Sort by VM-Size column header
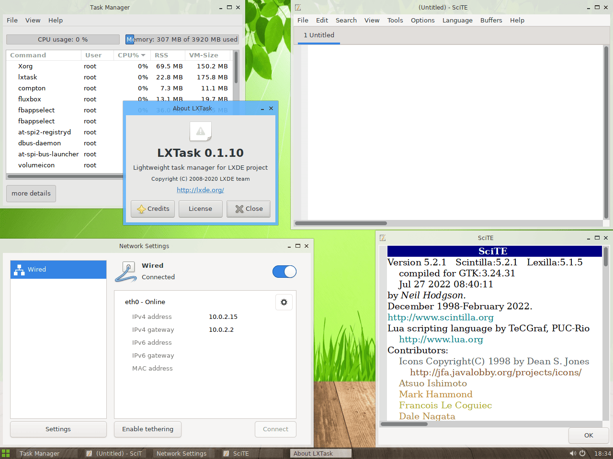 pos(207,55)
